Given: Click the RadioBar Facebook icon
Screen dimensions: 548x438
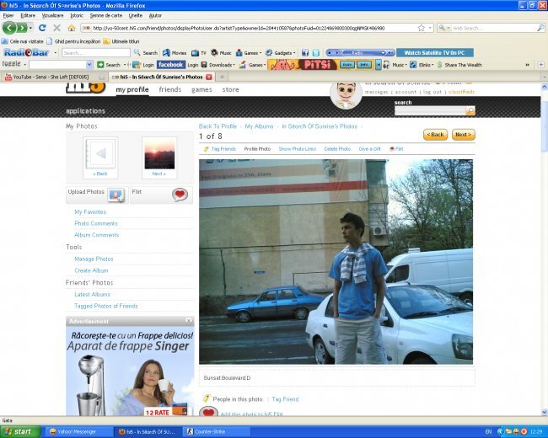Looking at the screenshot, I should coord(305,53).
